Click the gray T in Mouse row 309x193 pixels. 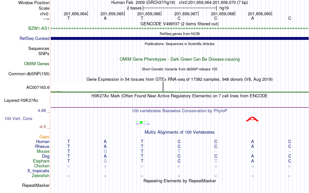point(179,151)
